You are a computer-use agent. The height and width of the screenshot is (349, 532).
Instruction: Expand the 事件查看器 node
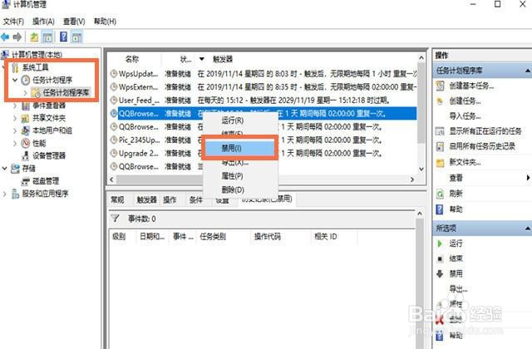15,106
